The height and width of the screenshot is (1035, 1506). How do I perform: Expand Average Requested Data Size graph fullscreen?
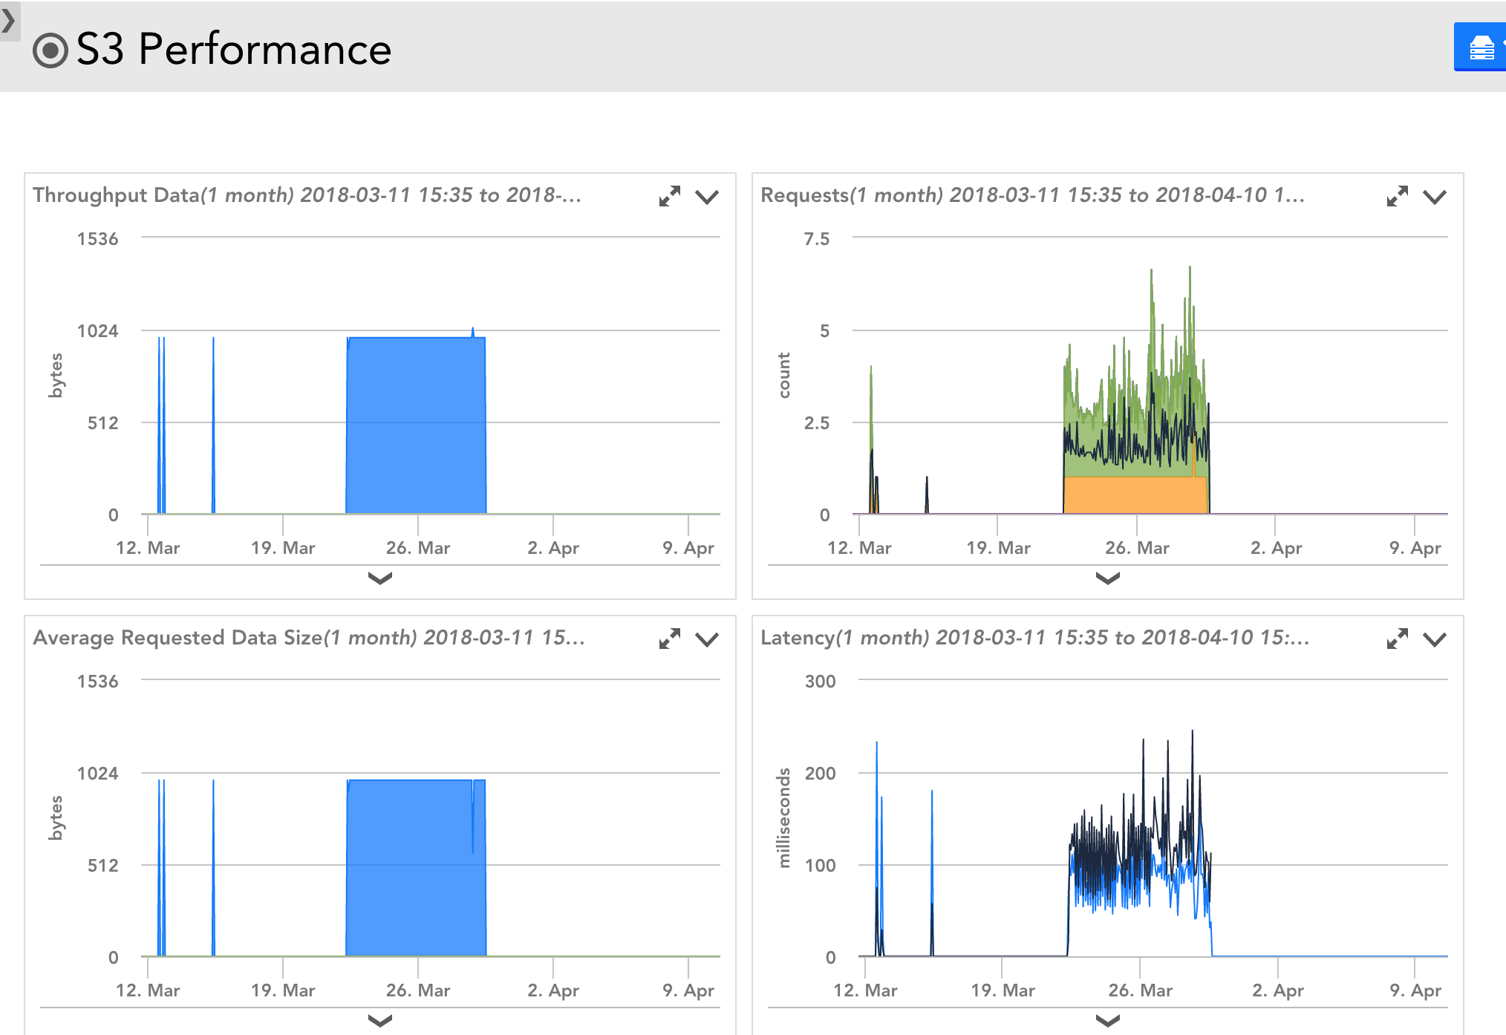coord(669,639)
